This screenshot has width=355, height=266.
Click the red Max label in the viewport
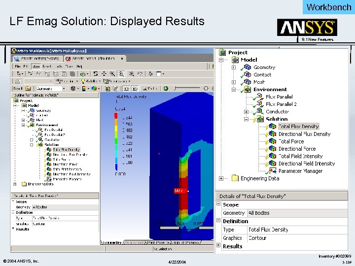click(180, 191)
